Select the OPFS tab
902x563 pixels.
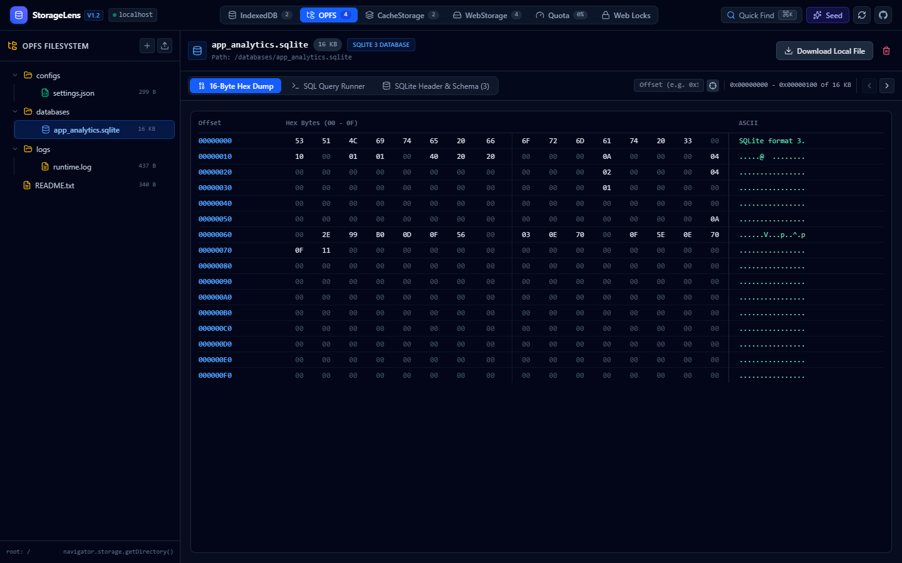[329, 15]
